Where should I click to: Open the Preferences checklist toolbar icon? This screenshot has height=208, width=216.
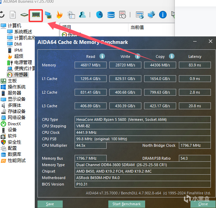click(71, 15)
